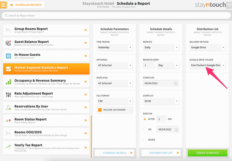Viewport: 232px width, 161px height.
Task: Select the Reservations By User title
Action: 31,106
